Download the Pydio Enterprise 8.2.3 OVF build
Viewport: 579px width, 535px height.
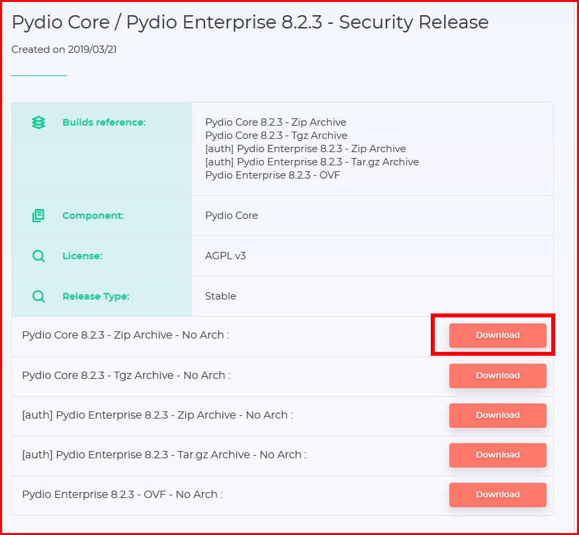498,495
